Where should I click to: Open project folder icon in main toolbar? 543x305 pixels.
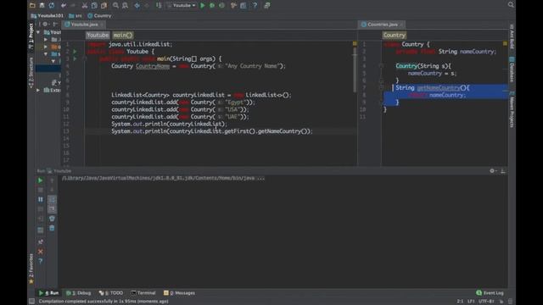tap(32, 5)
